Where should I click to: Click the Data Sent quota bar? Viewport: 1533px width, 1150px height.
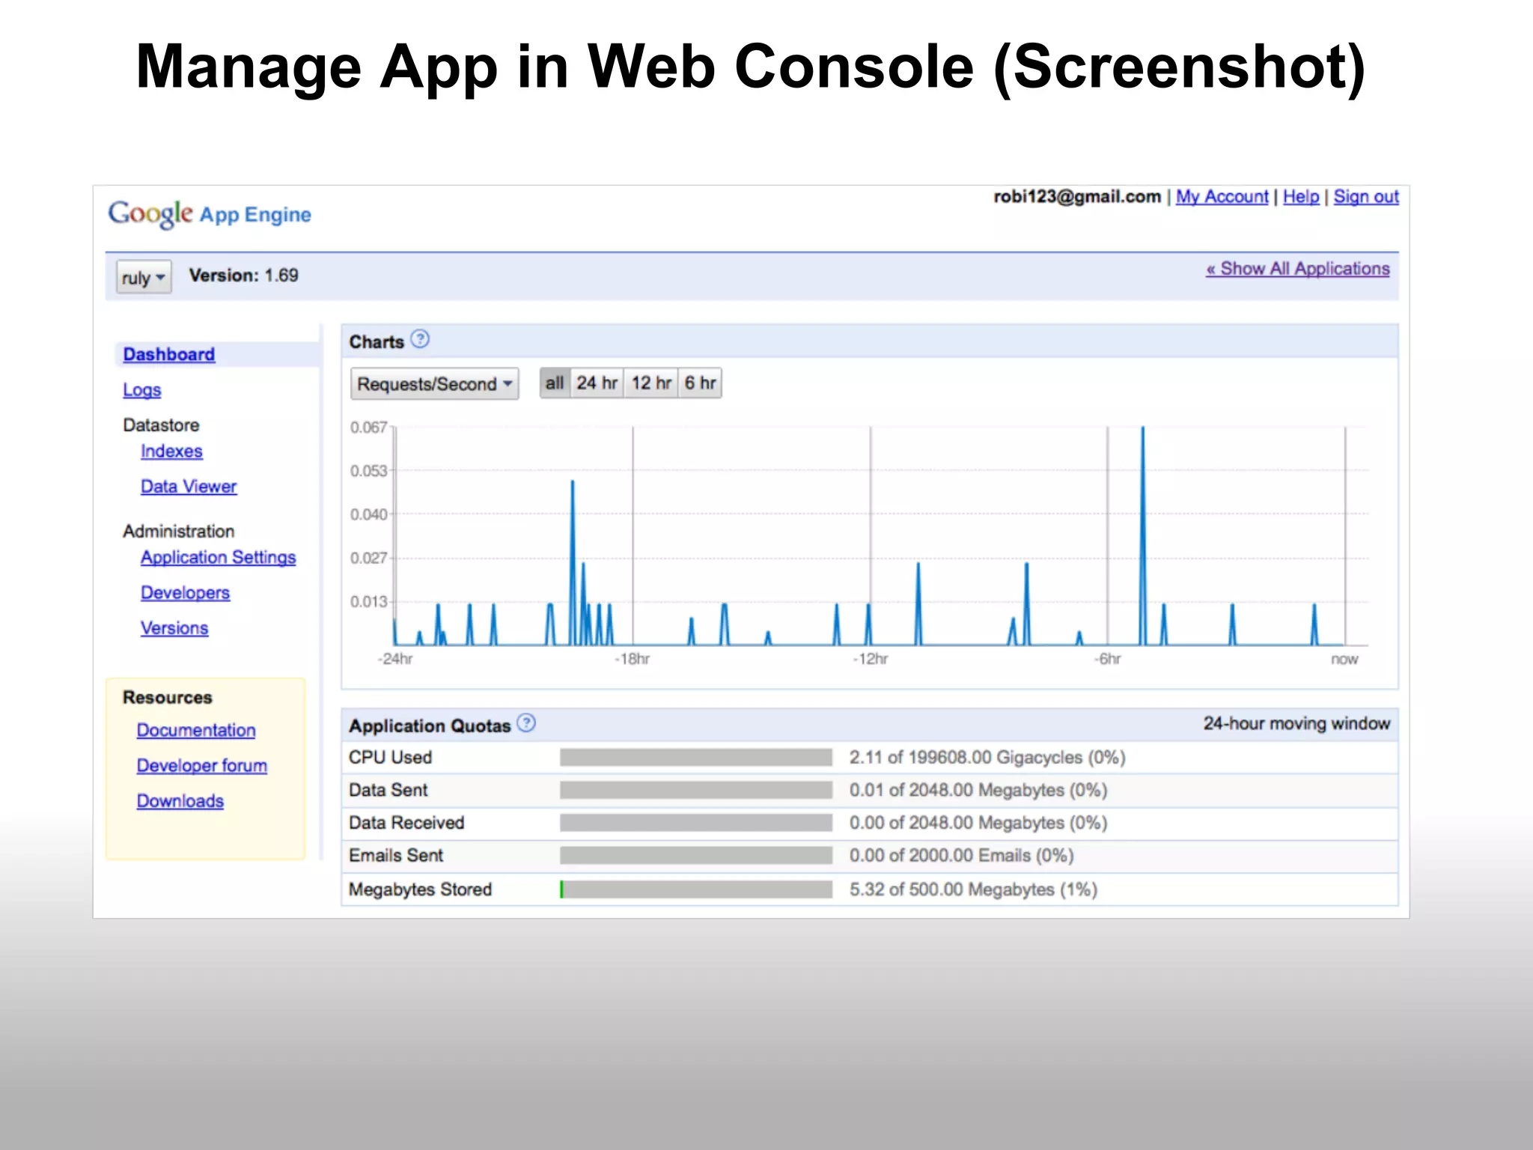696,791
